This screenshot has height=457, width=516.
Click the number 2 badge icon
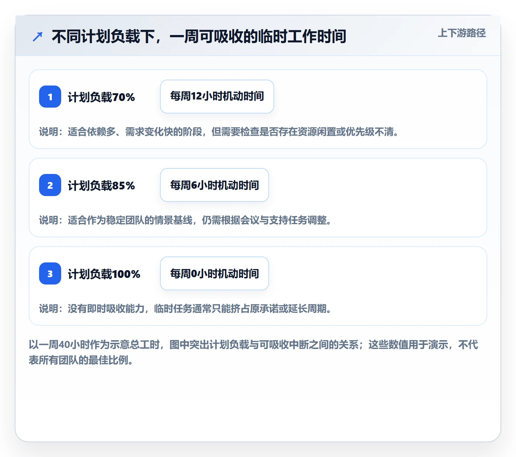tap(50, 185)
